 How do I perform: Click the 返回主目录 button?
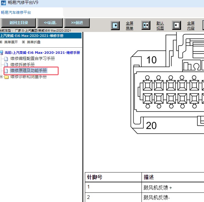(x=18, y=23)
